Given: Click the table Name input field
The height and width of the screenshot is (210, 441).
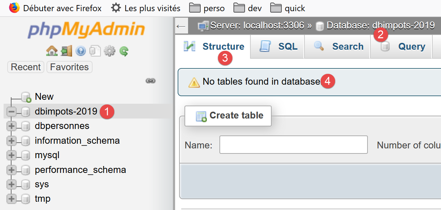Looking at the screenshot, I should [x=293, y=145].
